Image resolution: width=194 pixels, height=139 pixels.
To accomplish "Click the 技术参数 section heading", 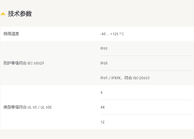I will [x=20, y=14].
